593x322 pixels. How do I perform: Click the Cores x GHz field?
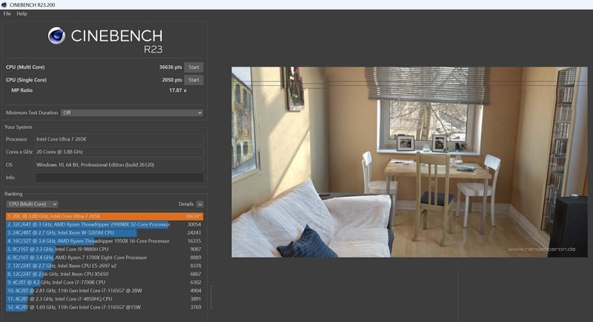119,152
